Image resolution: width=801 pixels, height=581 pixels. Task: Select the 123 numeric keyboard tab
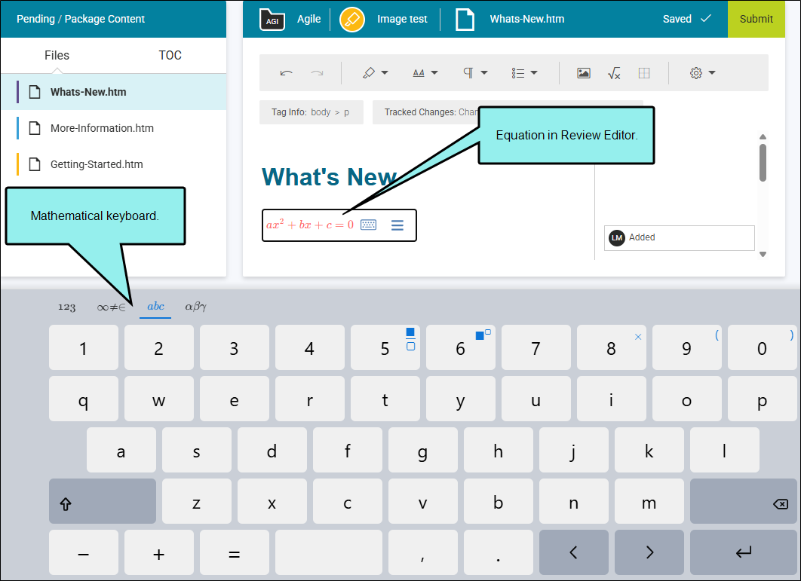tap(67, 307)
